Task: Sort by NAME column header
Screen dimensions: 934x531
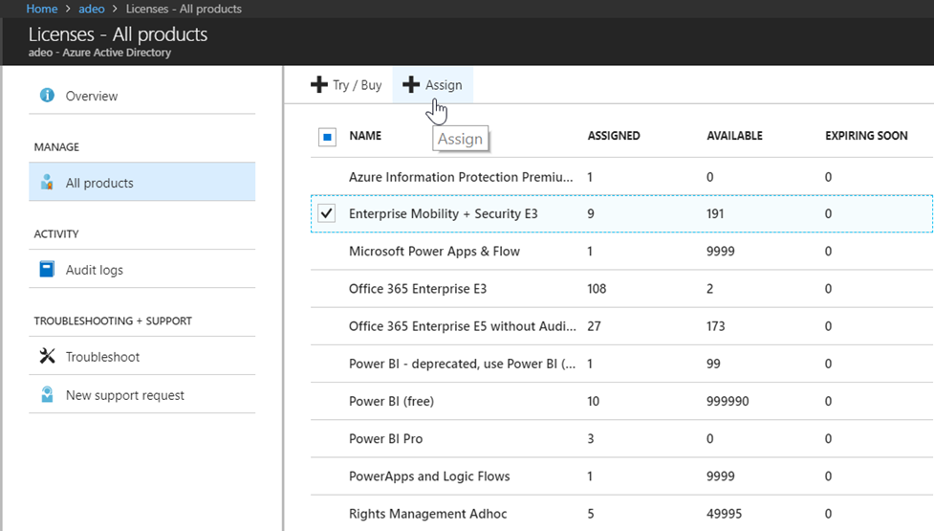Action: (365, 136)
